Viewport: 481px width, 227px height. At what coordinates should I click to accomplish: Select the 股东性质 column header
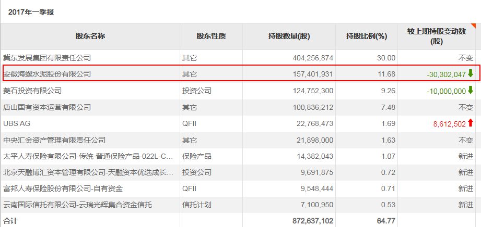(211, 36)
